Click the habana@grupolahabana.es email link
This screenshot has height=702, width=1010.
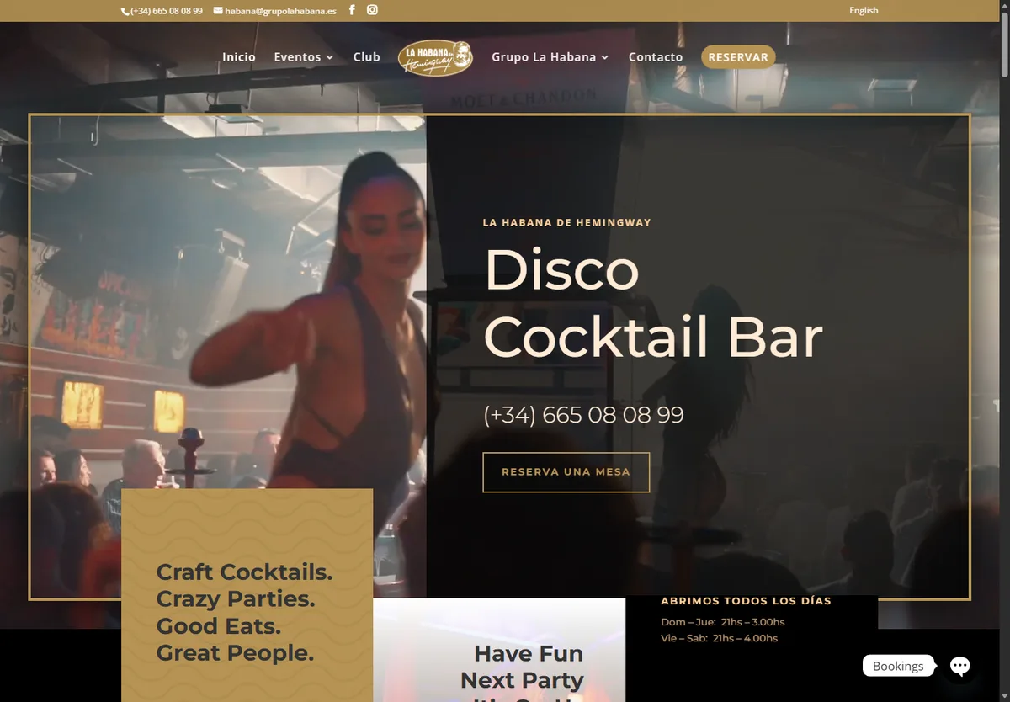point(280,11)
